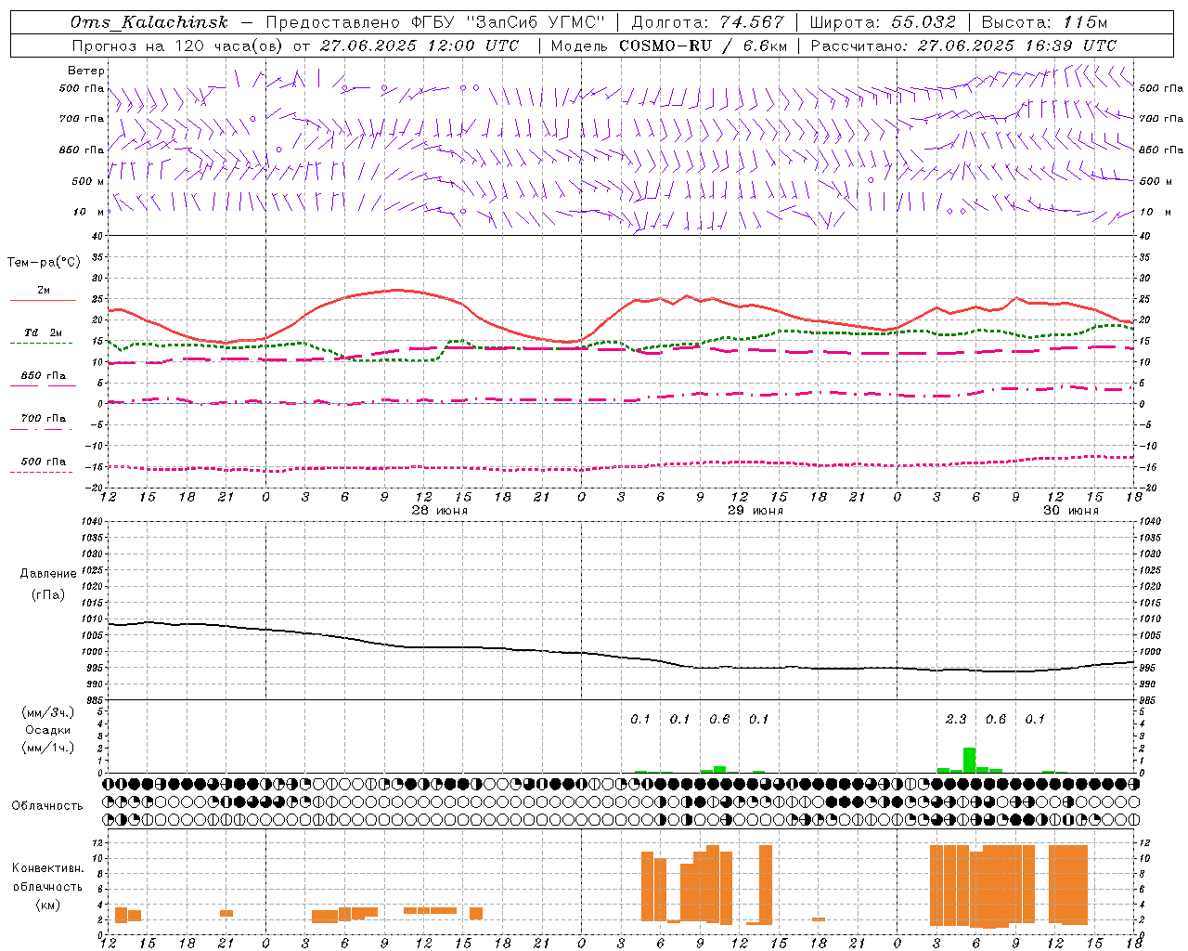1188x951 pixels.
Task: Click the '850 гПа' temperature legend entry
Action: [x=43, y=380]
